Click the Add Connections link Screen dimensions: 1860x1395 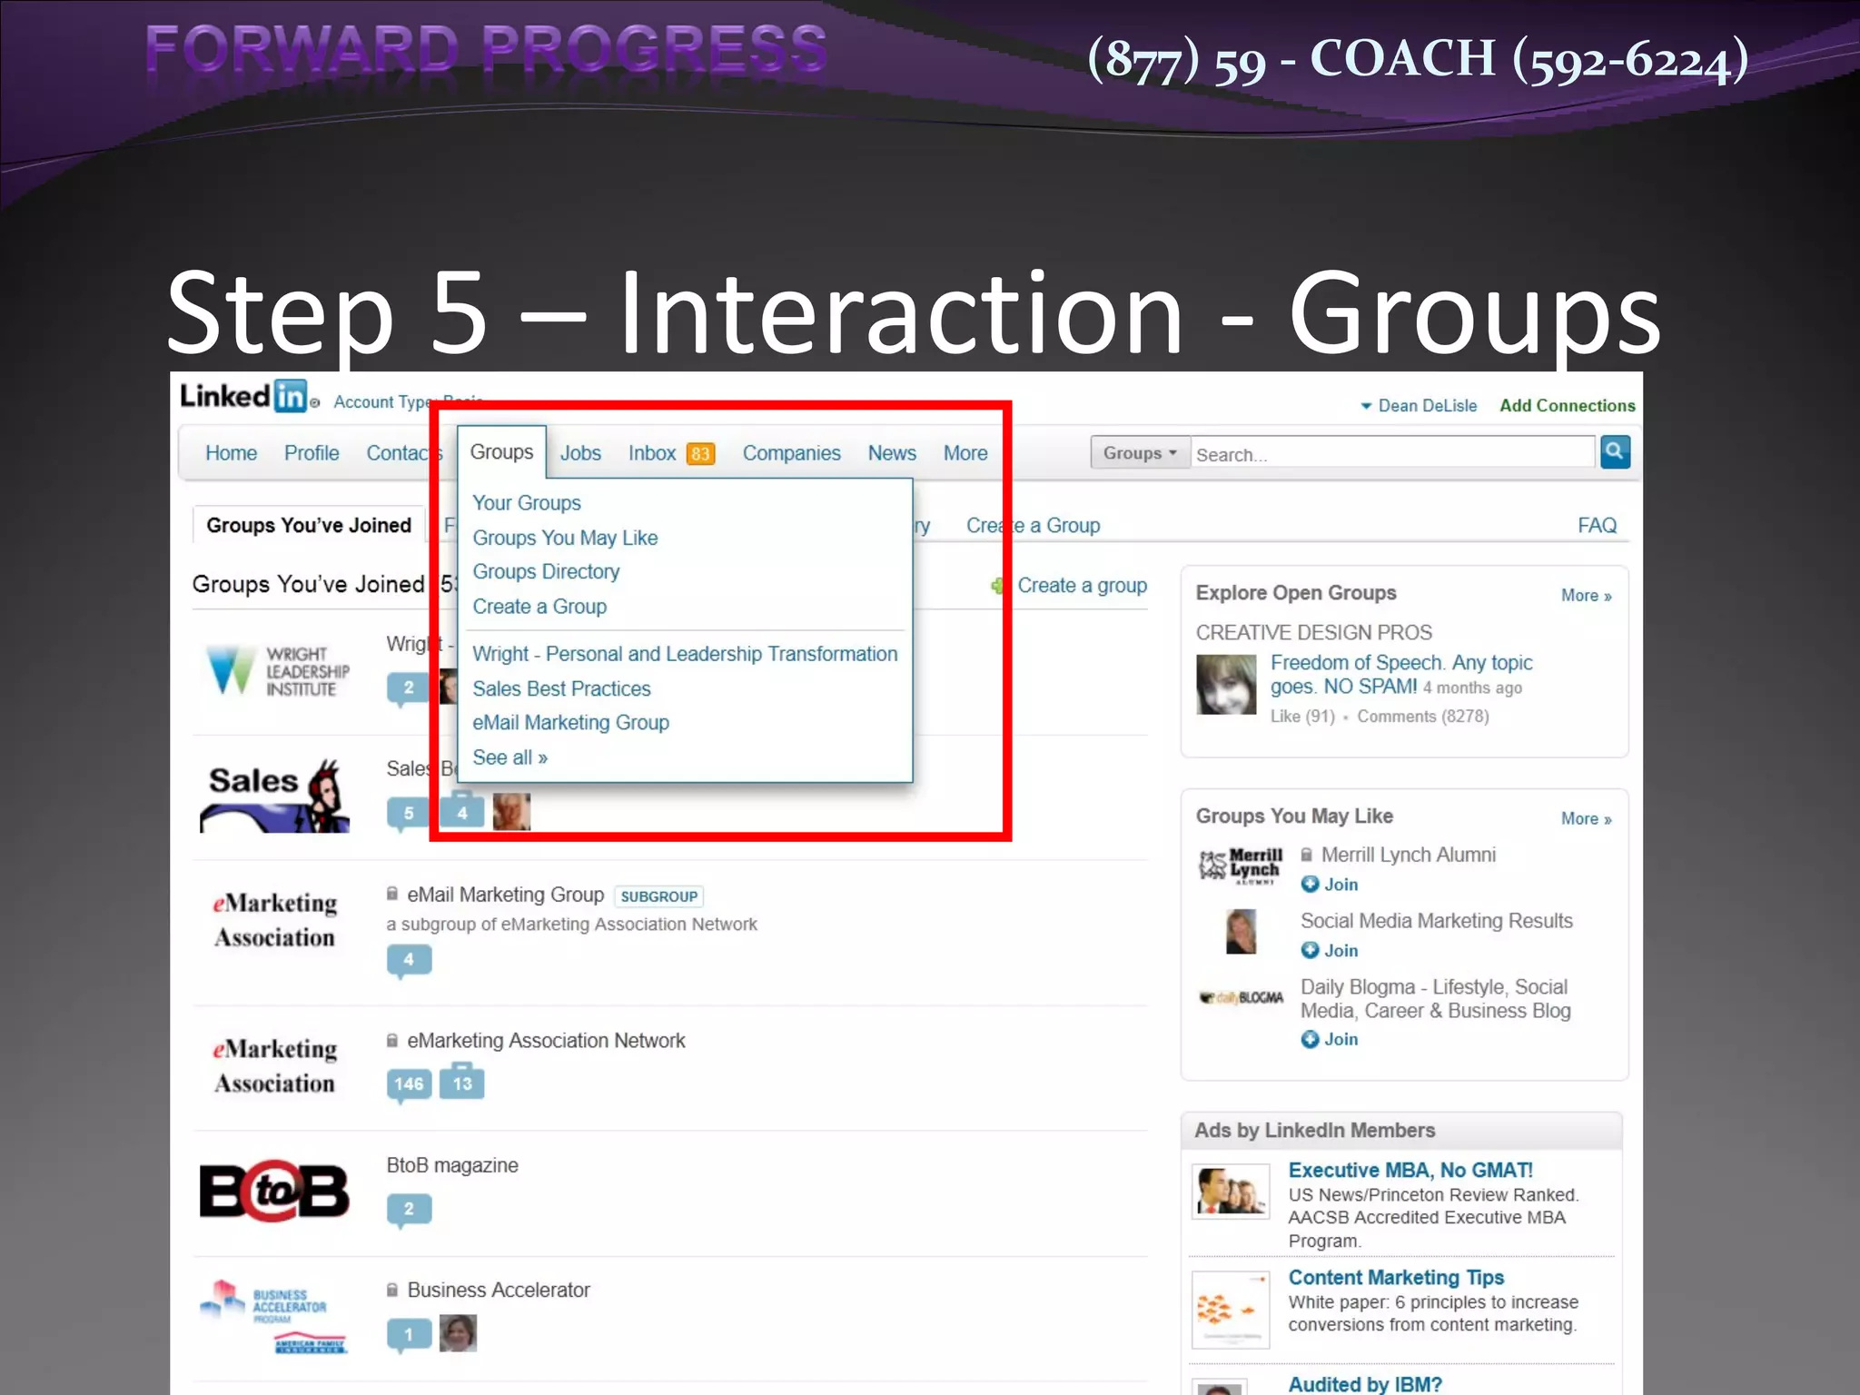pos(1567,406)
